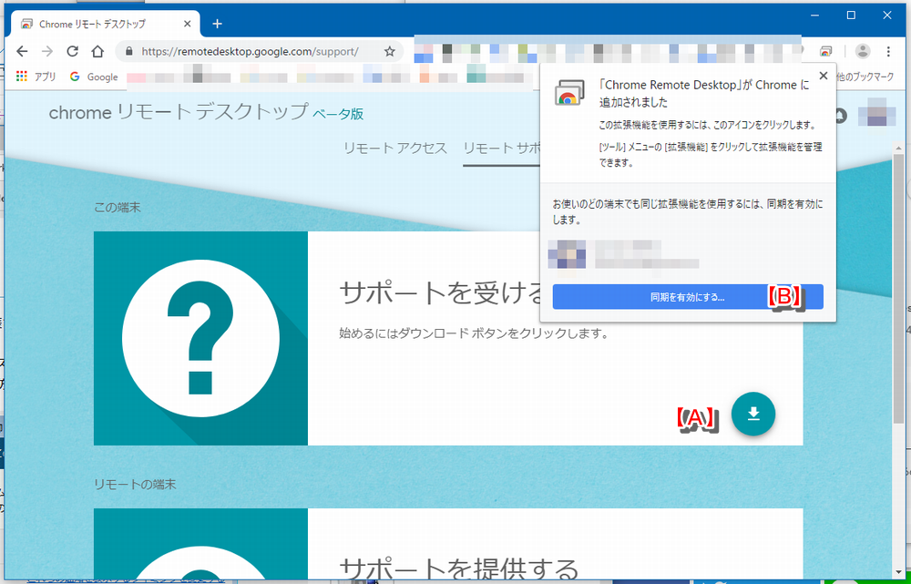Select the Chrome リモート デスクトップ browser tab

point(105,24)
